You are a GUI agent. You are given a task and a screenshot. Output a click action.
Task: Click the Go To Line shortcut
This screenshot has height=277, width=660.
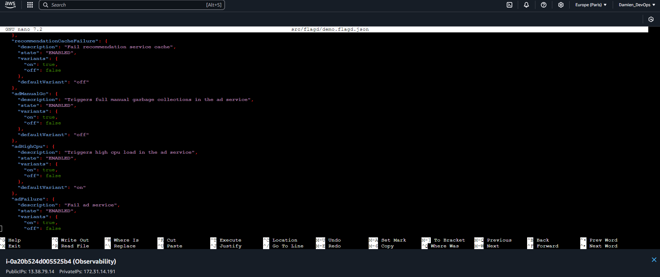pyautogui.click(x=283, y=246)
